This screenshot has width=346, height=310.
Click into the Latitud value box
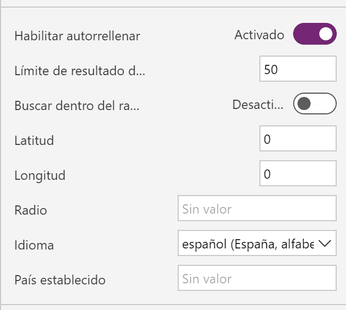(298, 138)
